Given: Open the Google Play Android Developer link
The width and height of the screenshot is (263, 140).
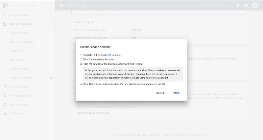Looking at the screenshot, I should click(90, 30).
